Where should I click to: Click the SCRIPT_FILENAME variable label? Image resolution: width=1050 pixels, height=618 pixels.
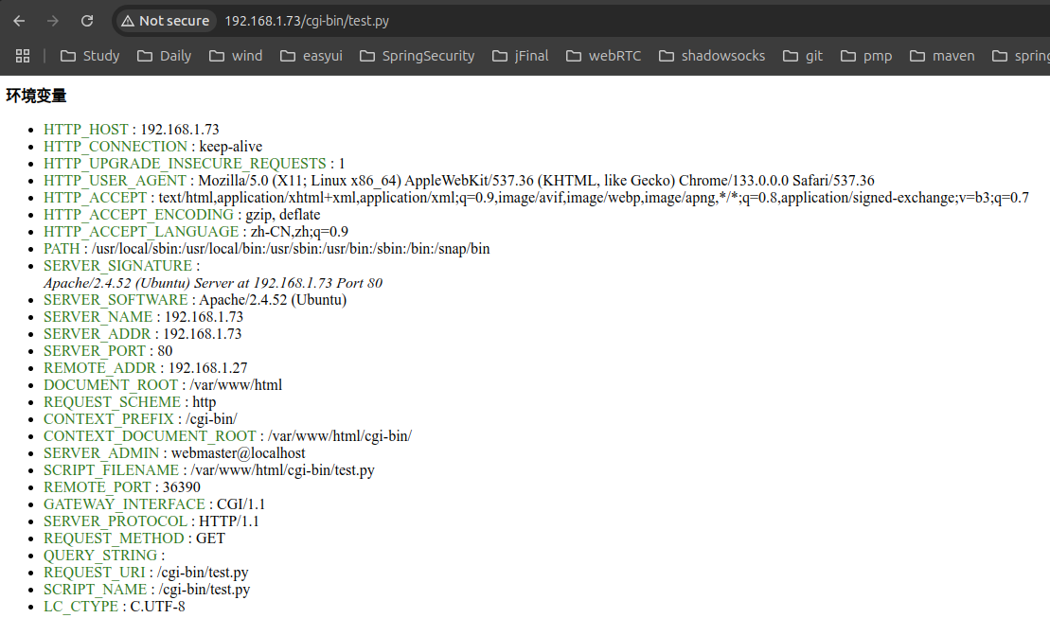tap(111, 470)
